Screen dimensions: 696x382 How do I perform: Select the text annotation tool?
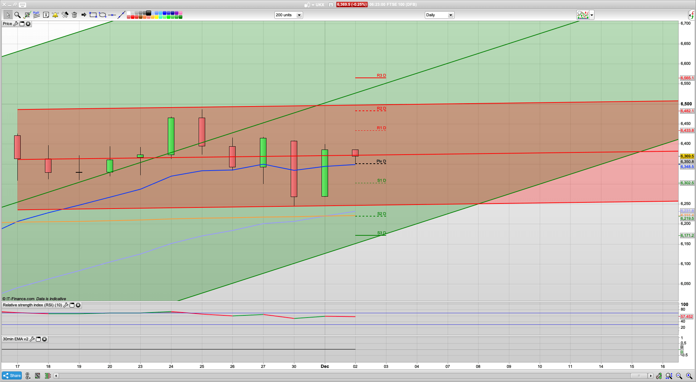[x=46, y=15]
